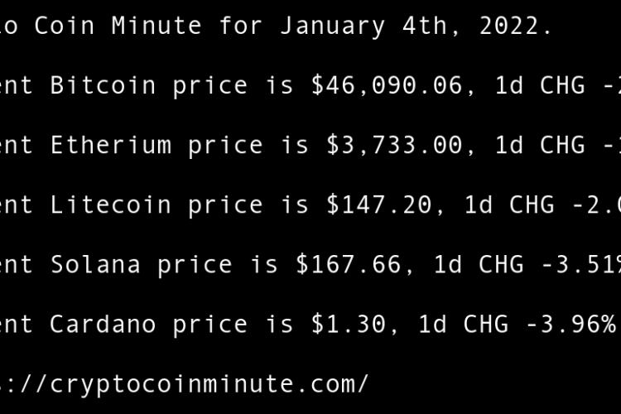Select the Solana price $167.66
Screen dimensions: 621x414
tap(349, 264)
